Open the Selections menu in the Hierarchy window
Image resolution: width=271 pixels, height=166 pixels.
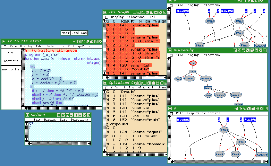pos(211,55)
